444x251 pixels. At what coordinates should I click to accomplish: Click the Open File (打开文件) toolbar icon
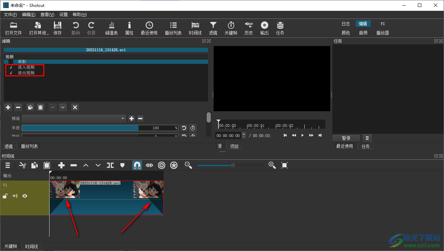tap(13, 28)
